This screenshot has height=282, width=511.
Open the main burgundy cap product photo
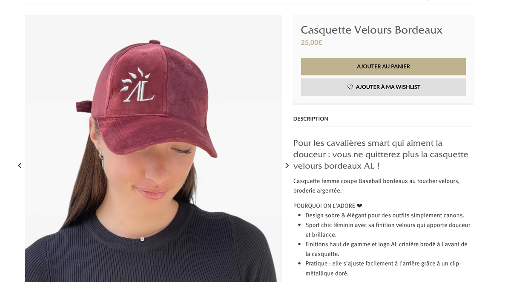pos(153,148)
